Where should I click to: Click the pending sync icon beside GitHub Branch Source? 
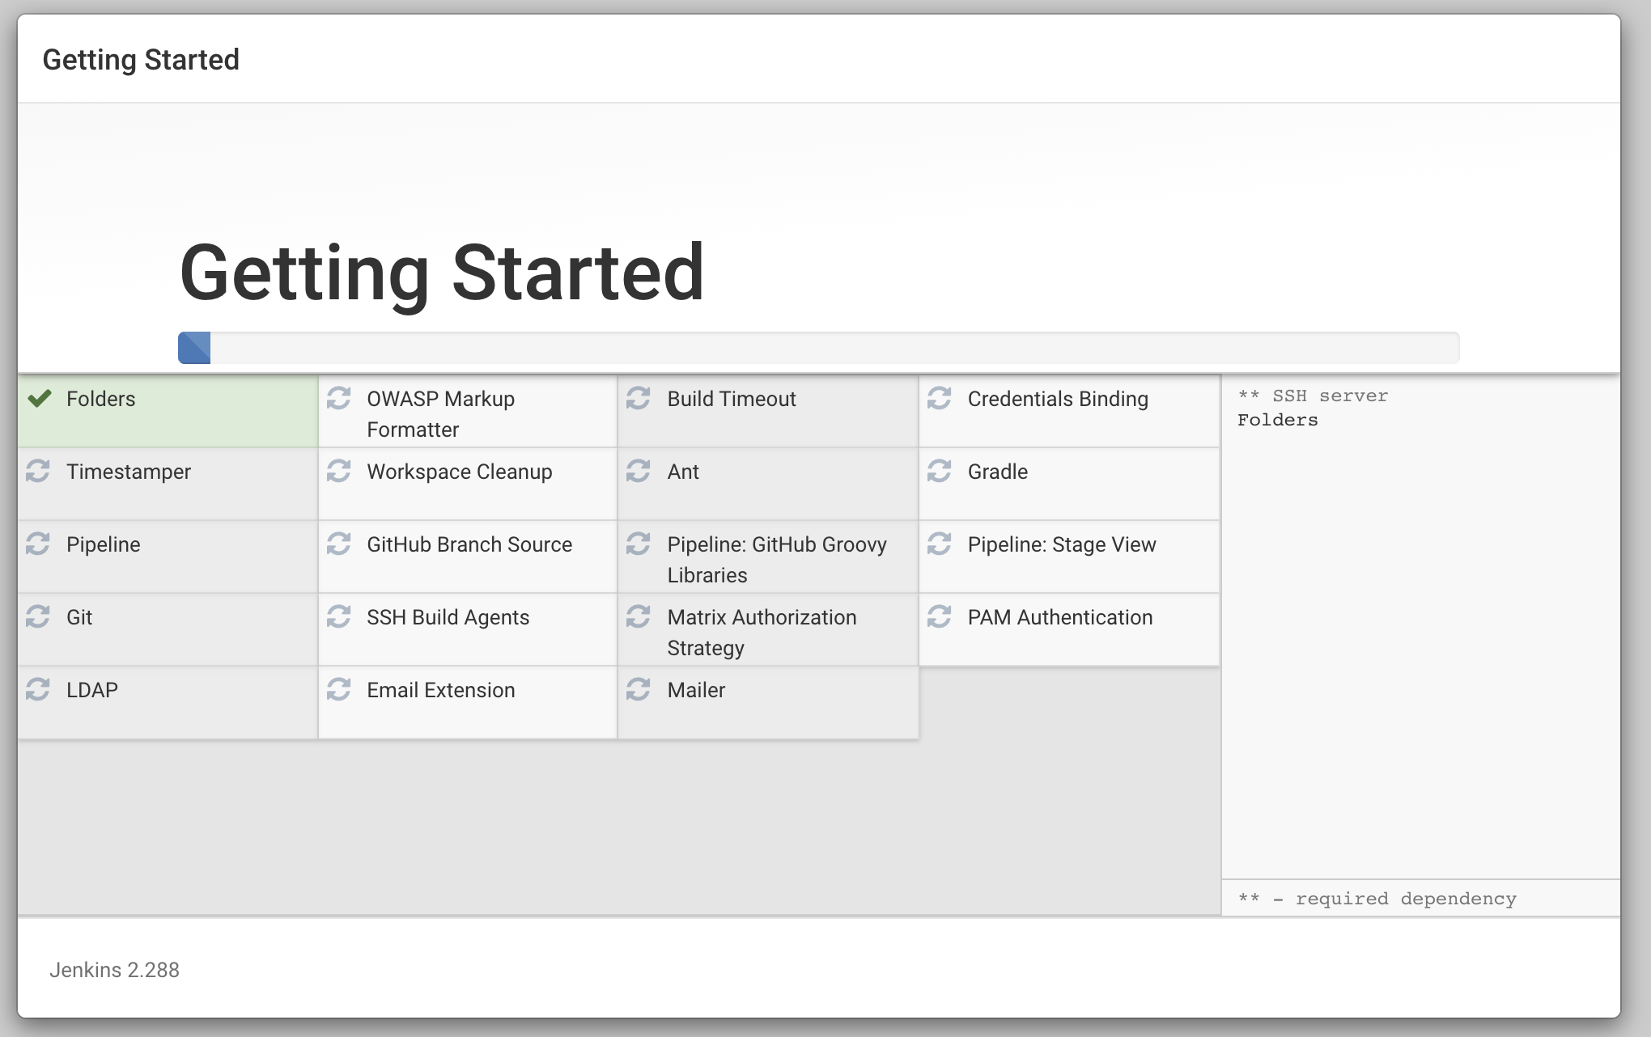tap(338, 544)
